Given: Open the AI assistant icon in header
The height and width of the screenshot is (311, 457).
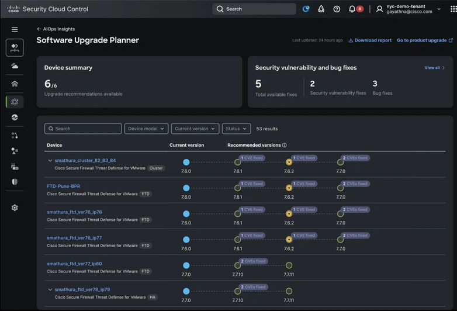Looking at the screenshot, I should pyautogui.click(x=306, y=9).
